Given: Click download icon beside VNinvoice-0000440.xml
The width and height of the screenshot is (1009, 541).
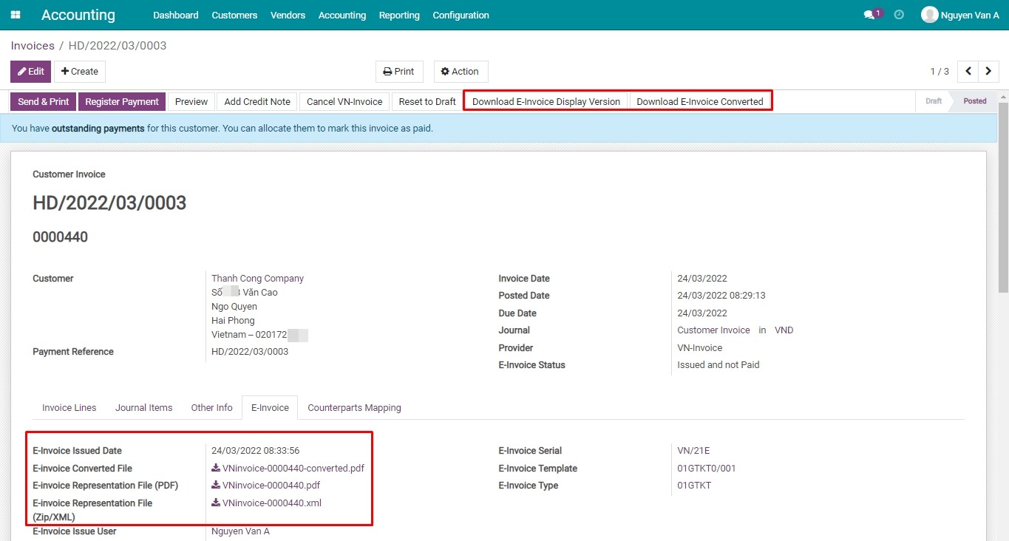Looking at the screenshot, I should pyautogui.click(x=214, y=503).
